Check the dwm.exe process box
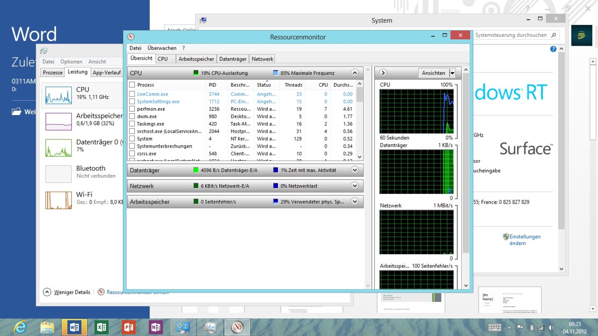 click(x=132, y=117)
